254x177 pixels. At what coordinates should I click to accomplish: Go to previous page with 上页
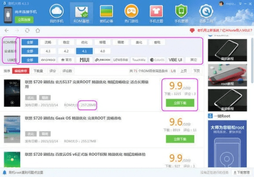[x=183, y=71]
